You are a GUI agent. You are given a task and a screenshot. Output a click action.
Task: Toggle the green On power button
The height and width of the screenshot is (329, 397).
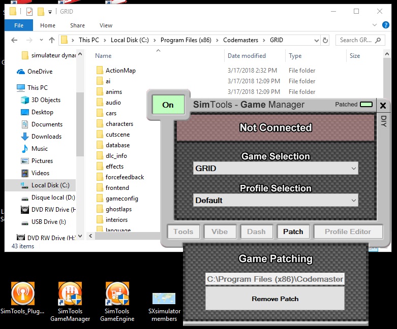click(168, 105)
